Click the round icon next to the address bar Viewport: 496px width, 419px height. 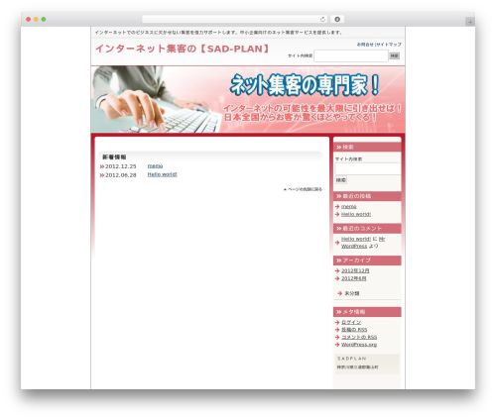pyautogui.click(x=337, y=20)
